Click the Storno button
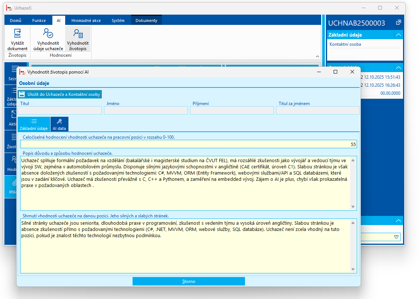 pyautogui.click(x=189, y=281)
